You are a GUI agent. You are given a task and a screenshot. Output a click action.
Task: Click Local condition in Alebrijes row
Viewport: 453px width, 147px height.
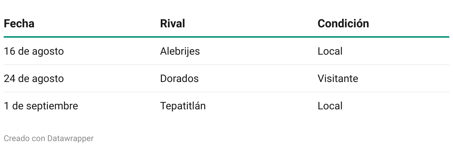(330, 51)
